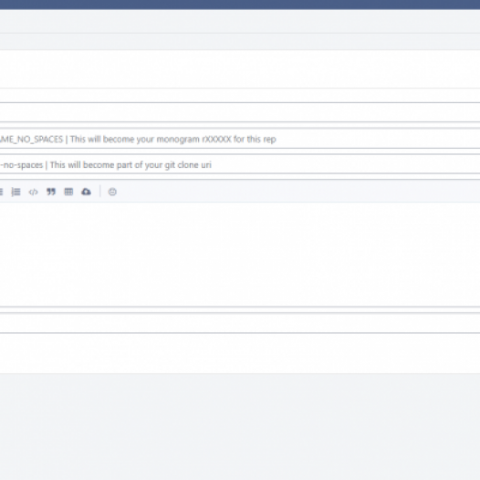Click the bottom white section of the form

tap(240, 353)
